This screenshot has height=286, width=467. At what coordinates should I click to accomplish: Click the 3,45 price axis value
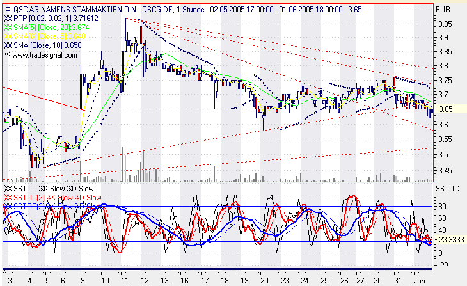tap(445, 171)
